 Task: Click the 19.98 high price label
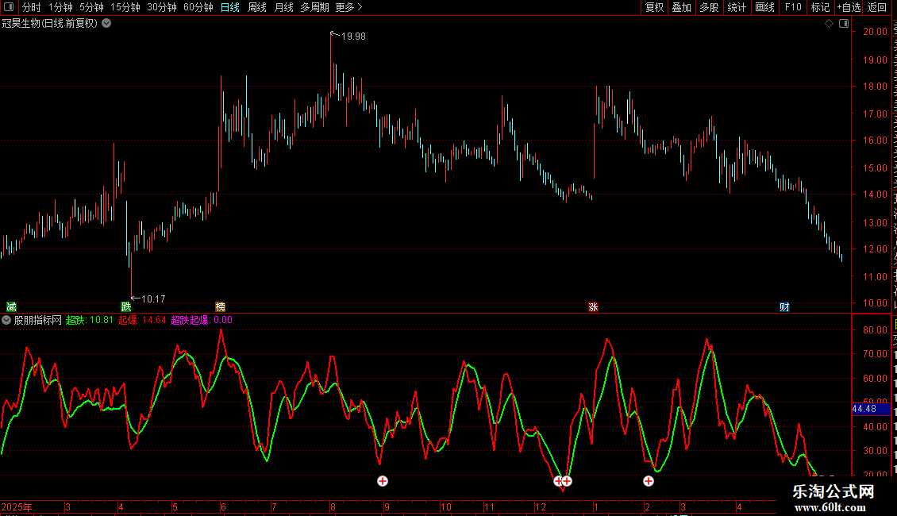353,37
